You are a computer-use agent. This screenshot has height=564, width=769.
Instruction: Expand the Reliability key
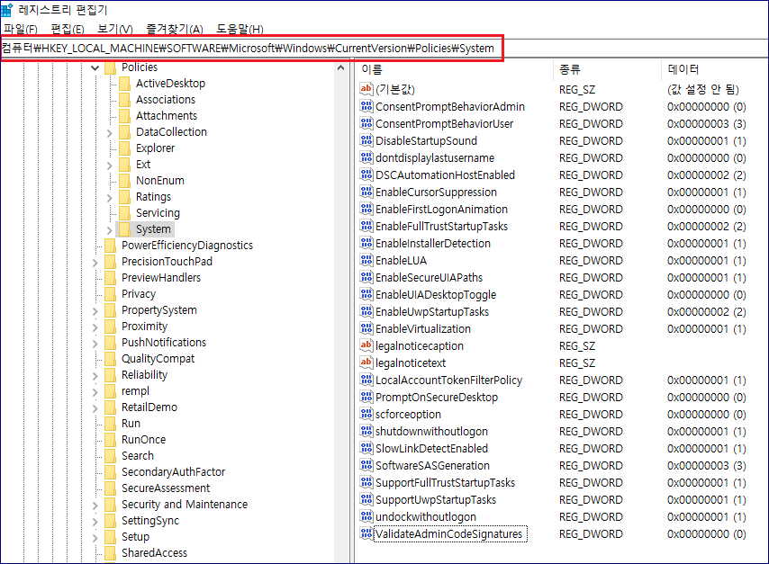pyautogui.click(x=95, y=375)
